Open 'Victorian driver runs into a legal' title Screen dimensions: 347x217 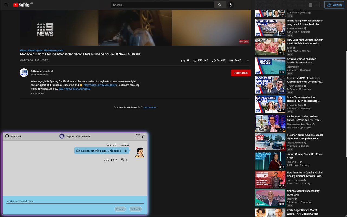(x=305, y=137)
